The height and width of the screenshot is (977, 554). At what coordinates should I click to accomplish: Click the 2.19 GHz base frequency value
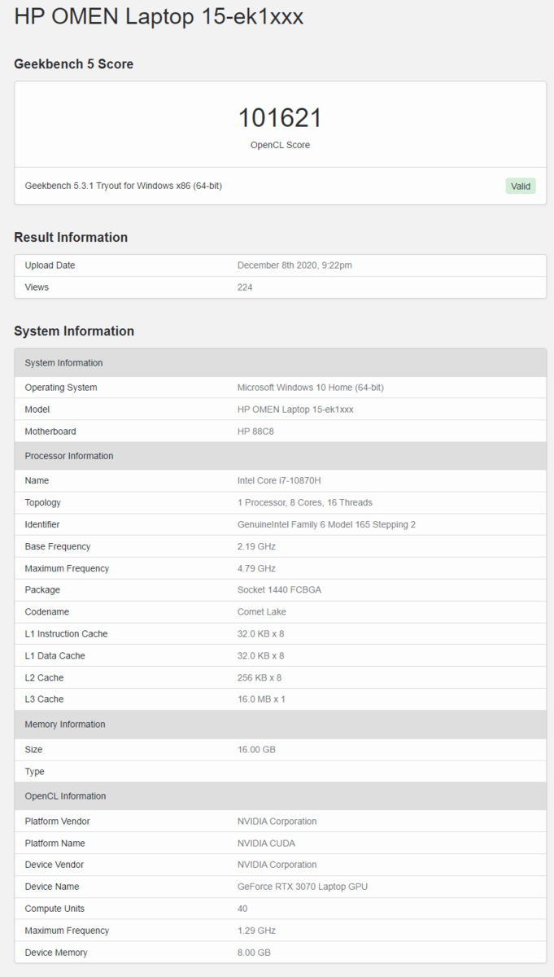[x=256, y=546]
